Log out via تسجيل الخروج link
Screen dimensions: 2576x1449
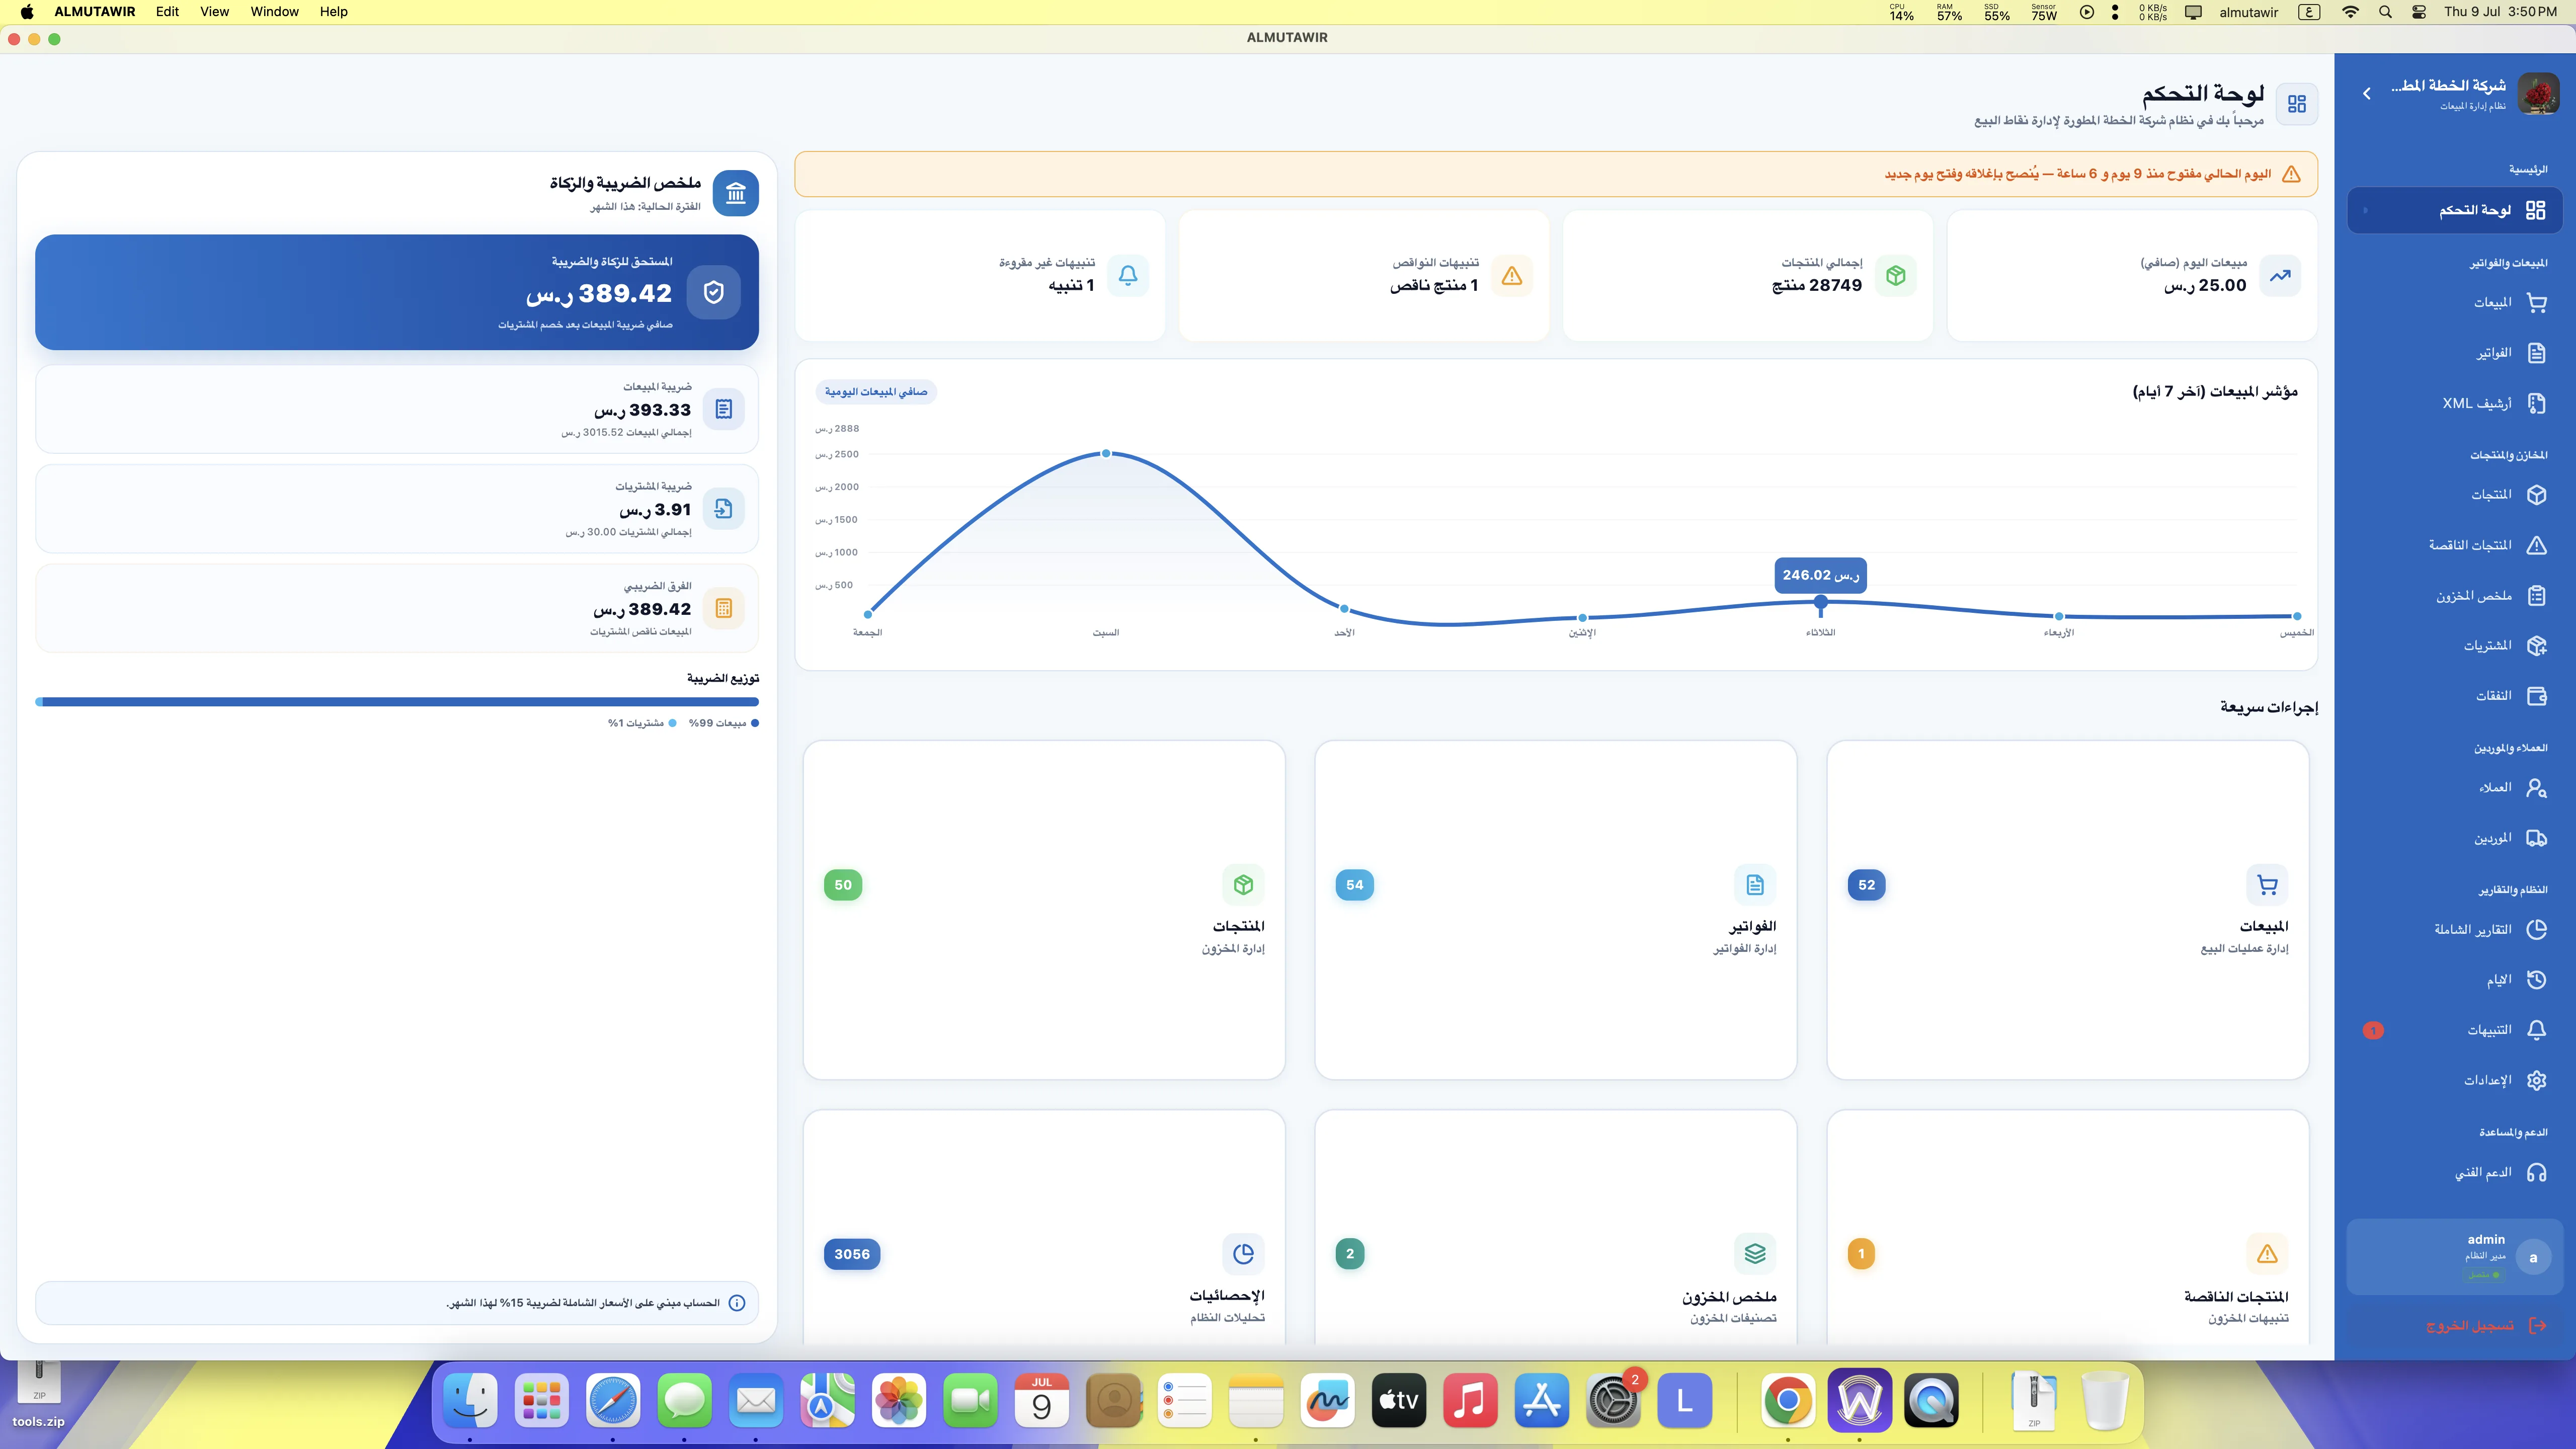(2469, 1326)
